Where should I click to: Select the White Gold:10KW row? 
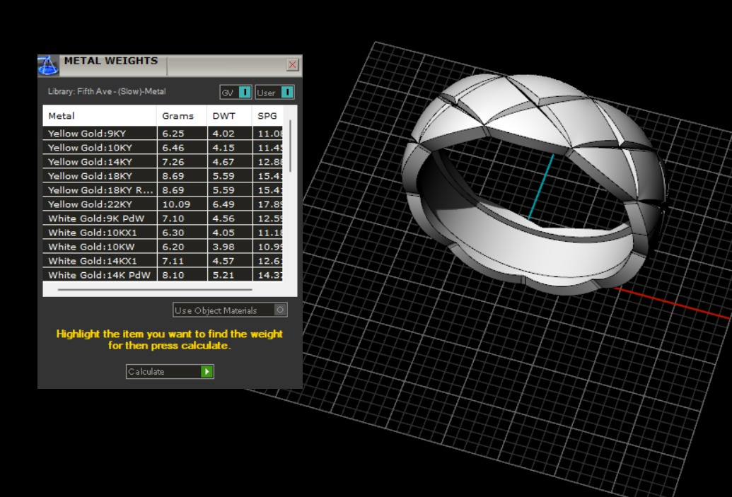tap(163, 247)
